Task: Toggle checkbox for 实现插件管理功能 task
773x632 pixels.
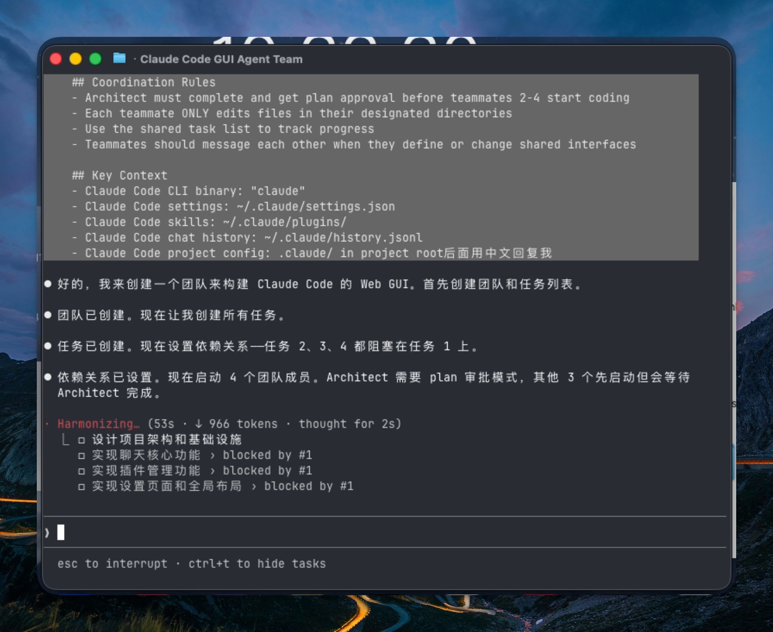Action: point(81,471)
